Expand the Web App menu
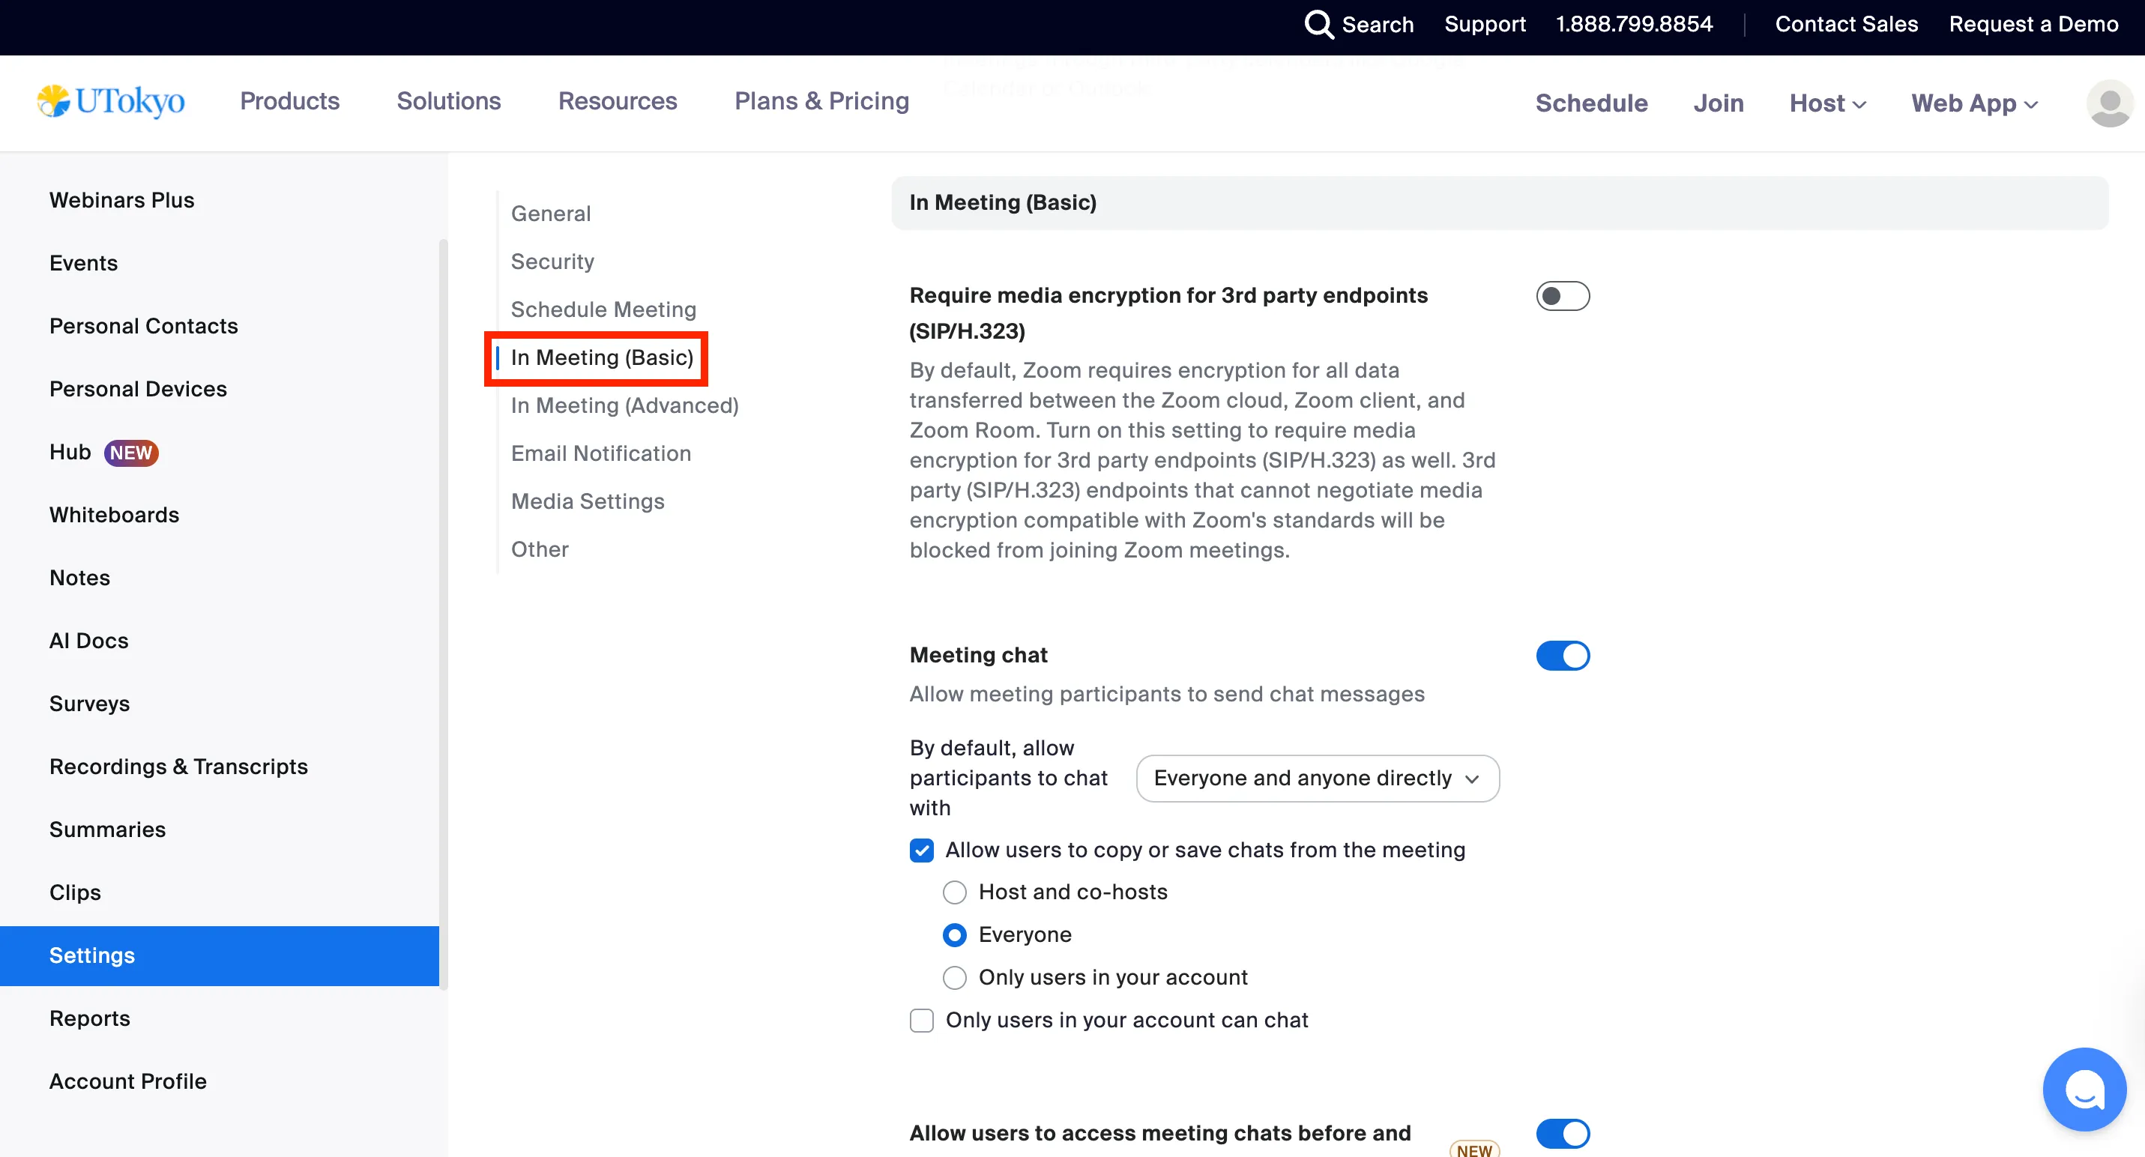This screenshot has height=1157, width=2145. [x=1974, y=103]
